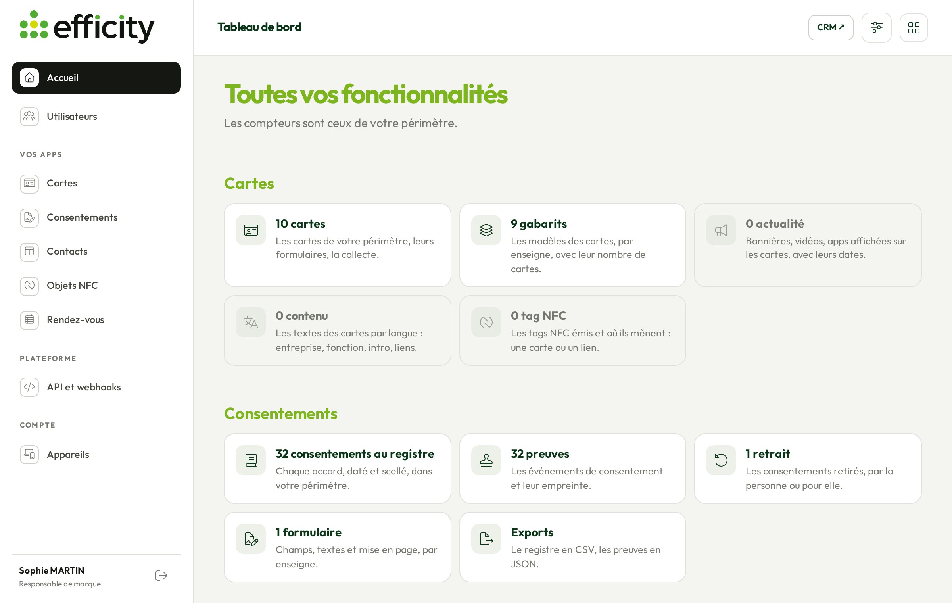Open the 9 gabarits tile
This screenshot has height=603, width=952.
pos(572,245)
